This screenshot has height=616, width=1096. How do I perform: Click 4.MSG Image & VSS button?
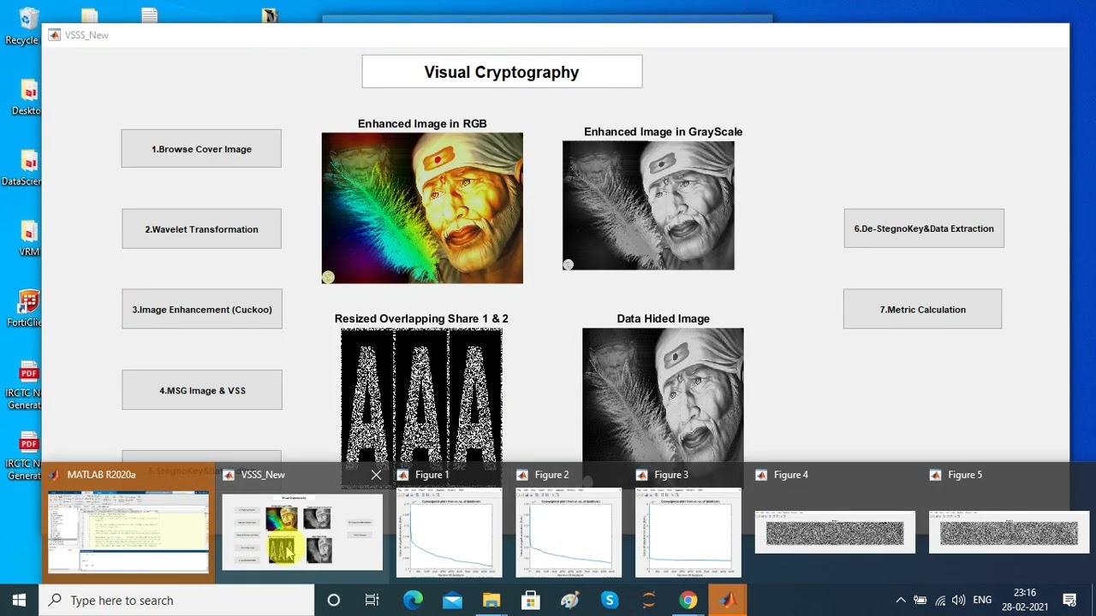(x=202, y=390)
